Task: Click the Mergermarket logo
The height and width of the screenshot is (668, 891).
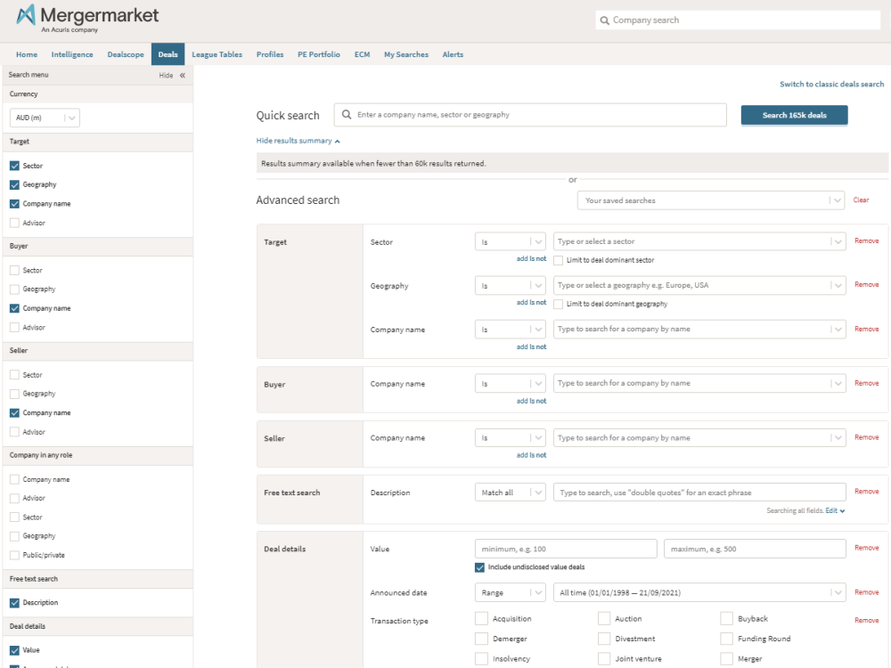Action: (87, 18)
